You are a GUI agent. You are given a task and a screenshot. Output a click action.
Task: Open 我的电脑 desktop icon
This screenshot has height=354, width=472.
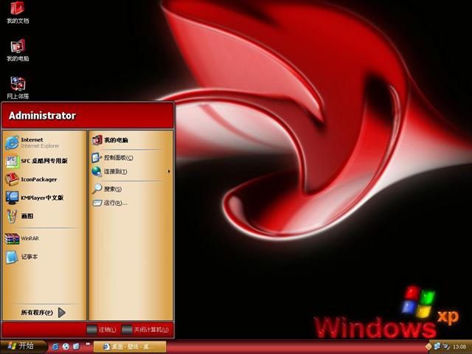pyautogui.click(x=18, y=50)
